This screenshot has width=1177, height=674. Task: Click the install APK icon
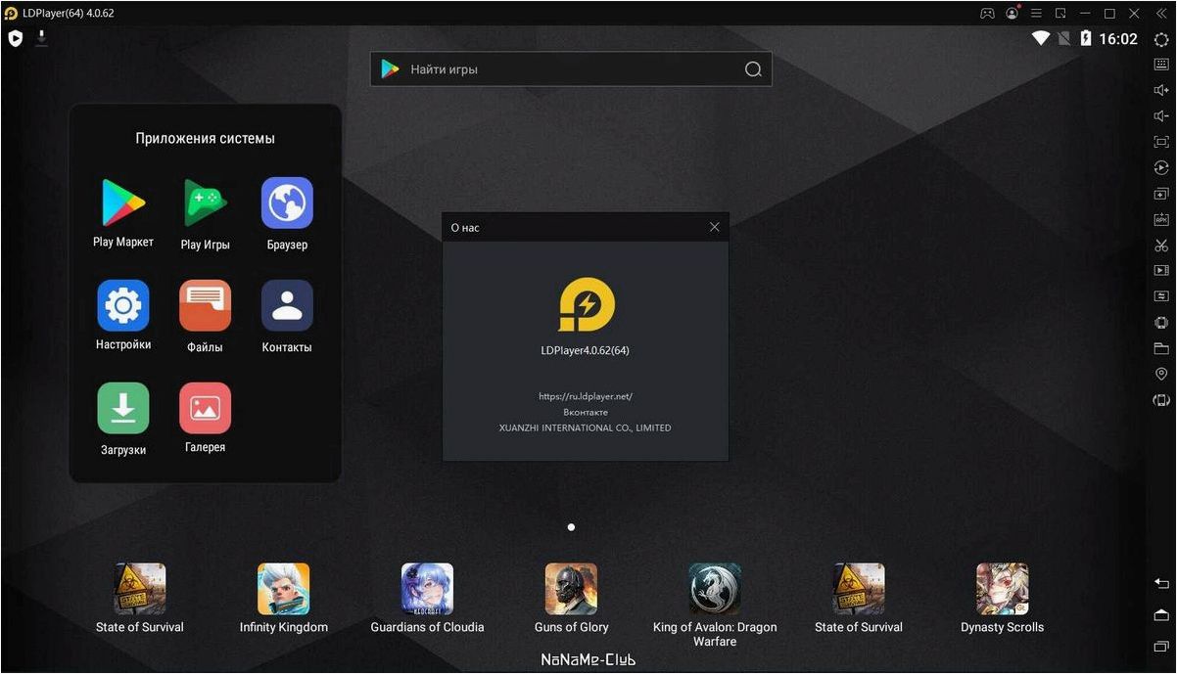[x=1161, y=219]
